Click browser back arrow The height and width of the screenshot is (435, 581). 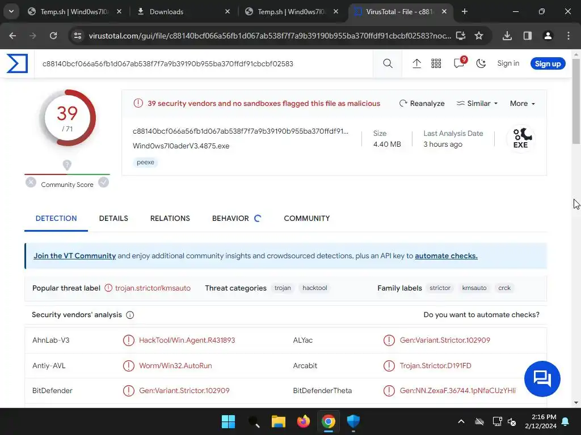point(12,36)
